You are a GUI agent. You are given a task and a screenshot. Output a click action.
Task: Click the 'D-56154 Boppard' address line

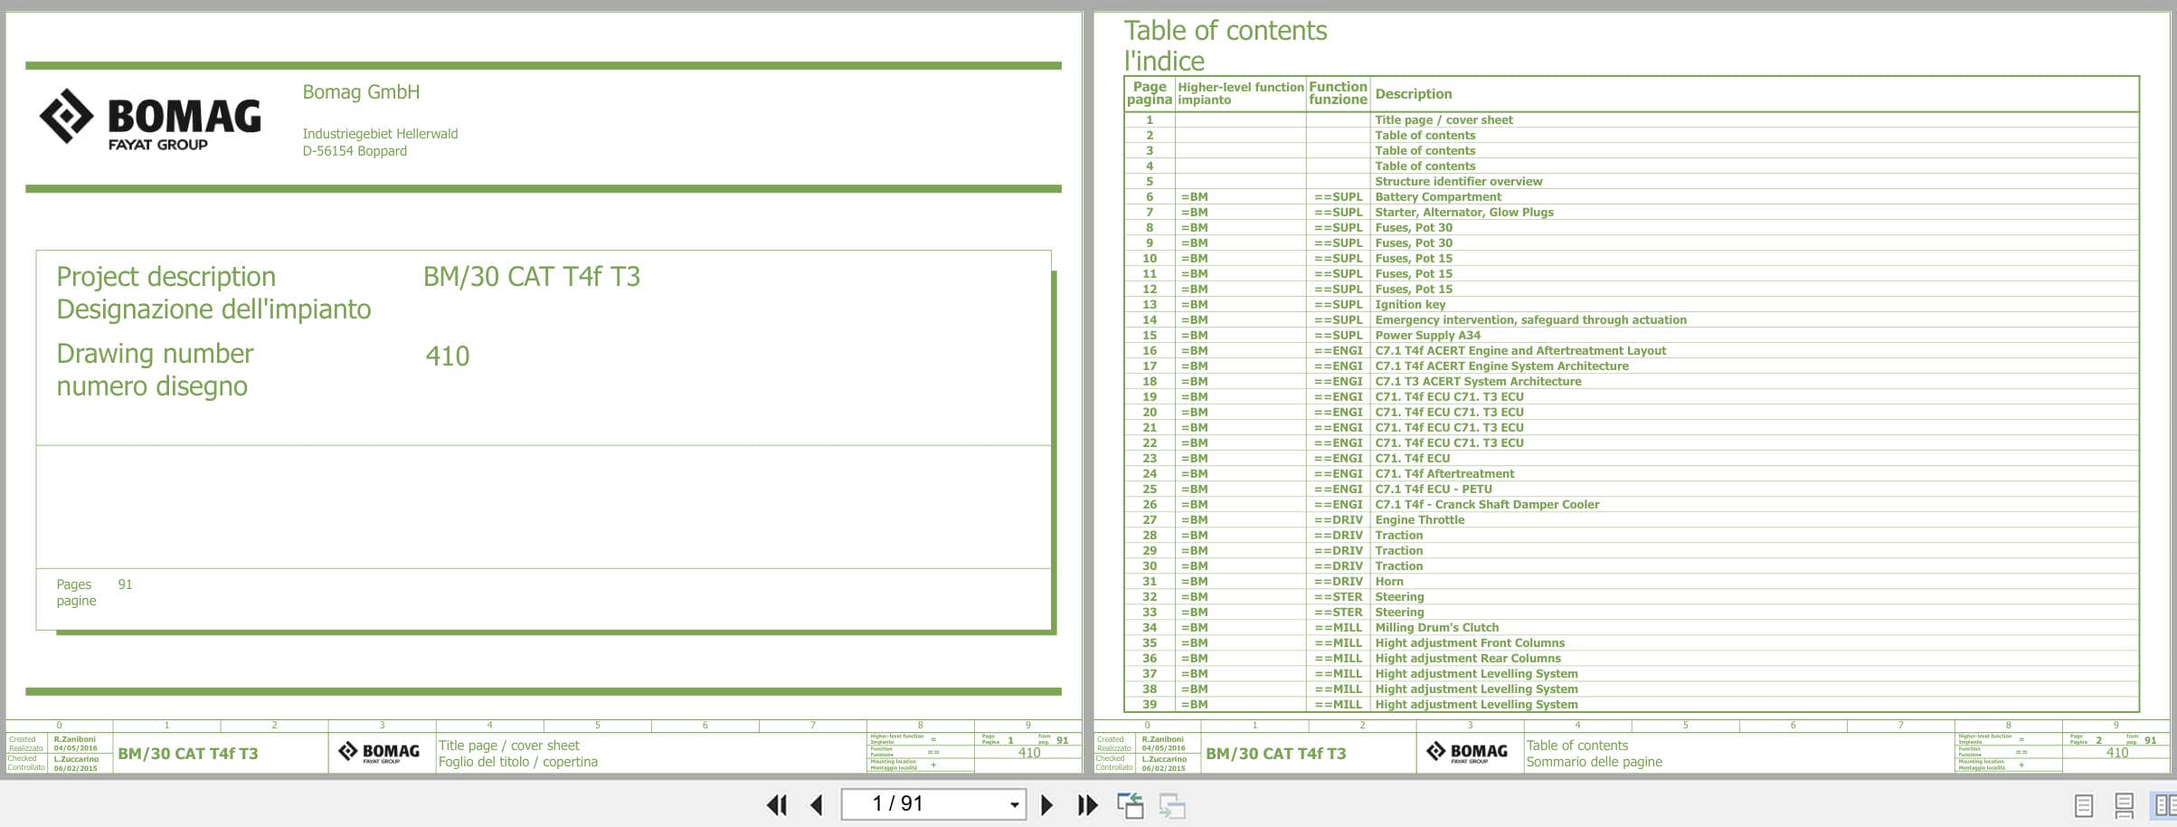click(x=355, y=150)
